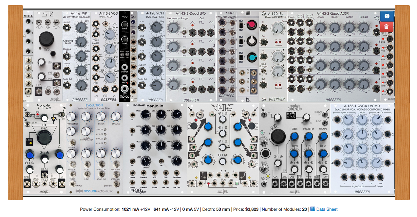Click the Quad ADSR row 1 Attack knob
The height and width of the screenshot is (217, 417).
[321, 28]
